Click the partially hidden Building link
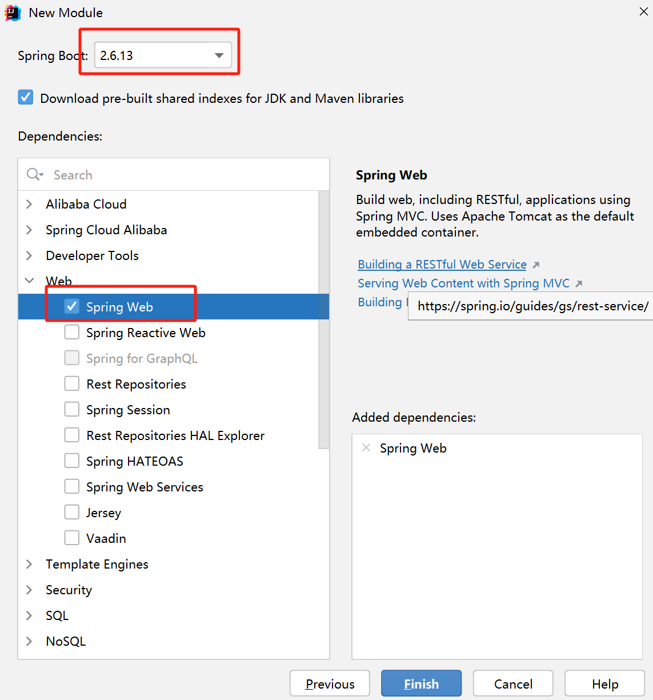The height and width of the screenshot is (700, 653). click(x=382, y=302)
